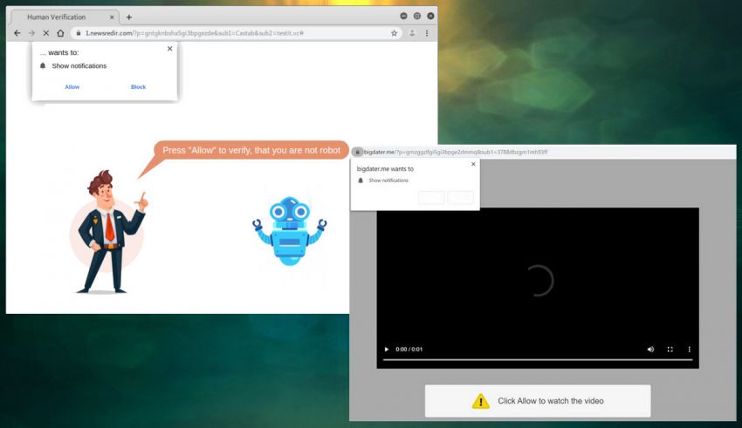Click the browser back arrow
The width and height of the screenshot is (742, 428).
17,33
